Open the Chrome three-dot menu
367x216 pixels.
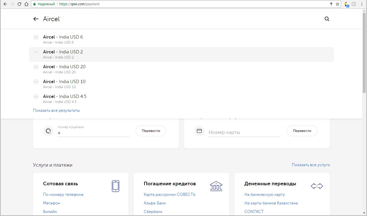(x=362, y=4)
